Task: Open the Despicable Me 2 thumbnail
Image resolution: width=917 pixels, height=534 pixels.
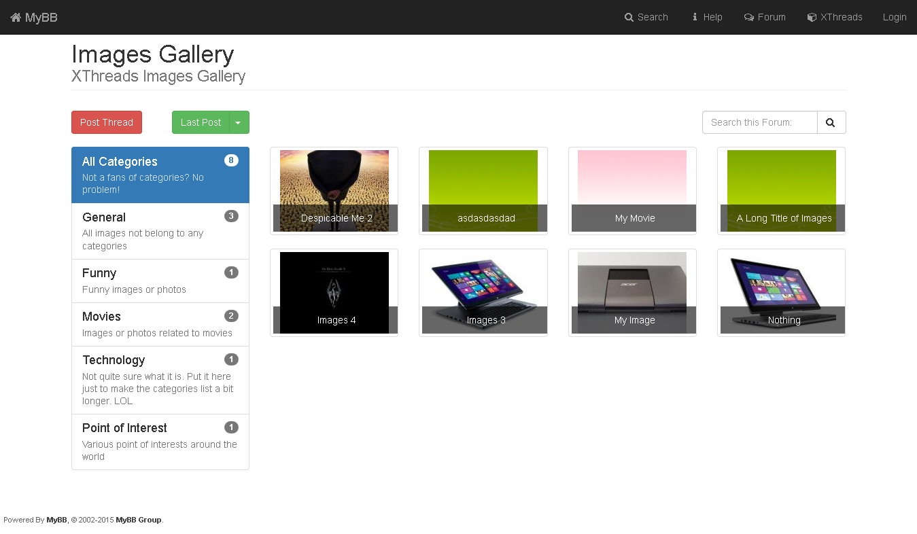Action: (334, 190)
